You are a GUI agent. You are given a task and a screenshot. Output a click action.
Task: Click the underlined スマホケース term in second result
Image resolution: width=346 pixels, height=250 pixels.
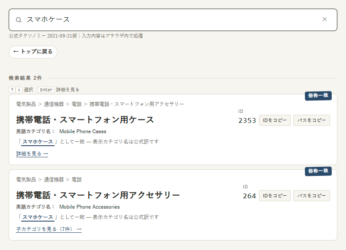click(x=38, y=217)
